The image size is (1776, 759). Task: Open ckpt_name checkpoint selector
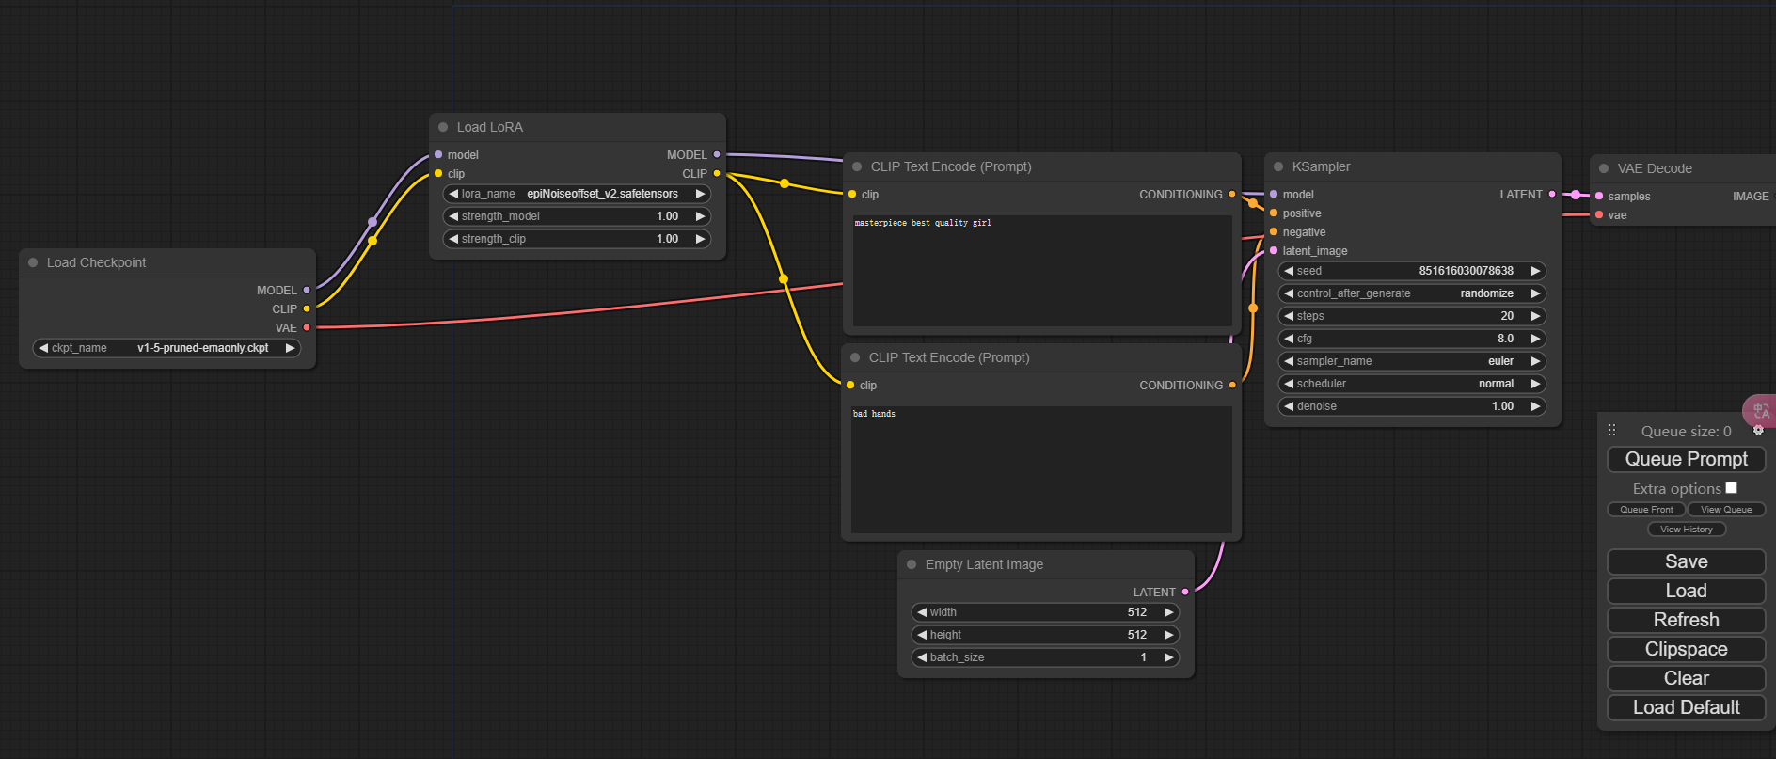(166, 348)
